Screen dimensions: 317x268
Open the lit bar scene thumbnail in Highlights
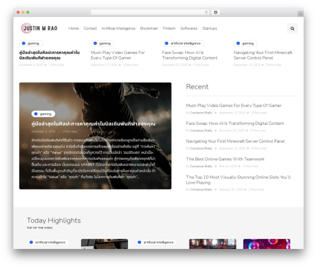(x=212, y=244)
